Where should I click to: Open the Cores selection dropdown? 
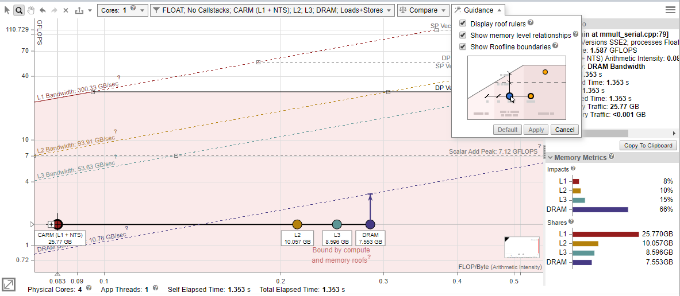click(x=122, y=10)
